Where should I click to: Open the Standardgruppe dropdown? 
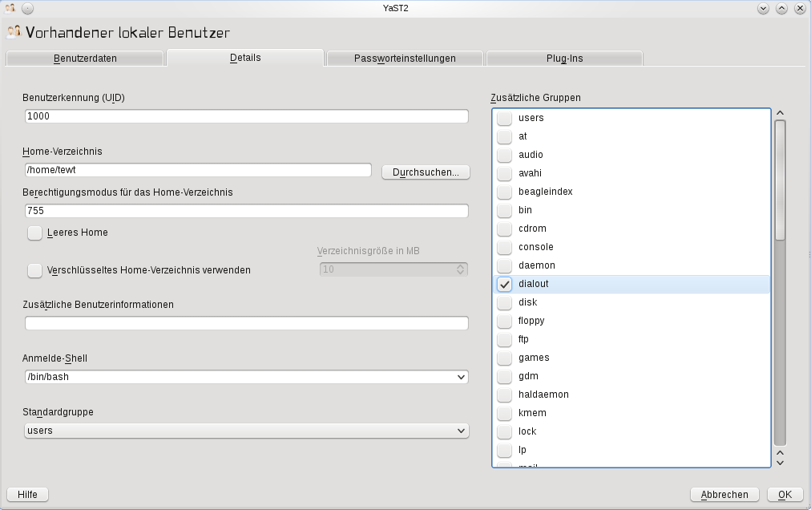tap(247, 431)
